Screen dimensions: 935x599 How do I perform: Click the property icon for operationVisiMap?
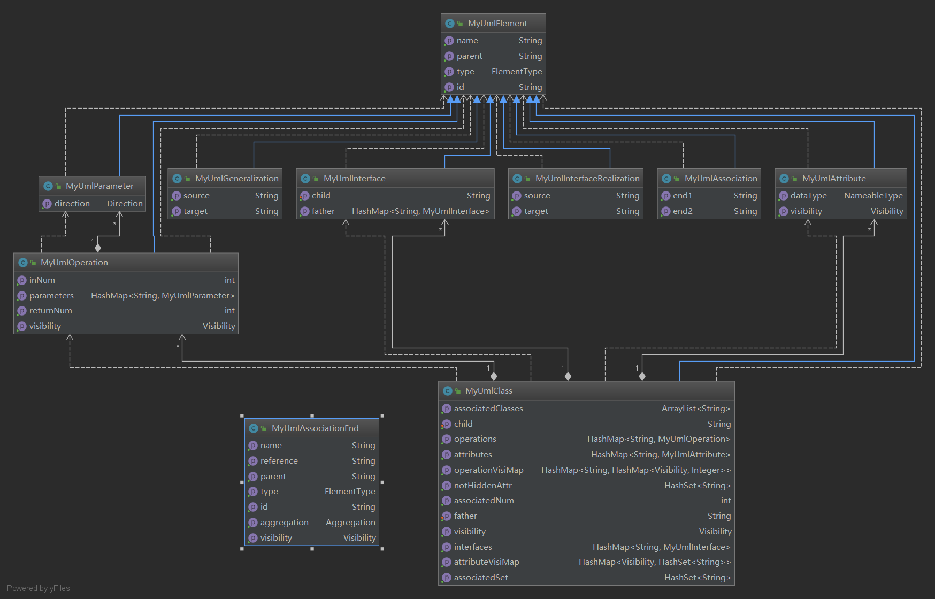coord(447,470)
